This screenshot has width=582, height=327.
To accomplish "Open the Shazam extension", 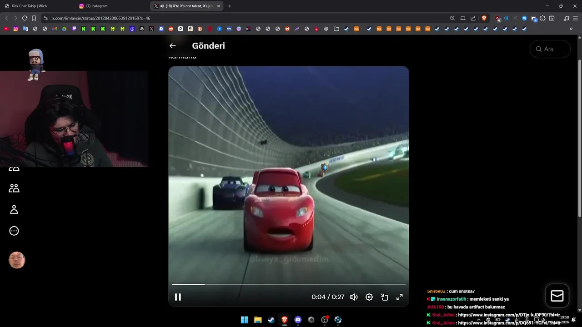I will click(x=524, y=18).
